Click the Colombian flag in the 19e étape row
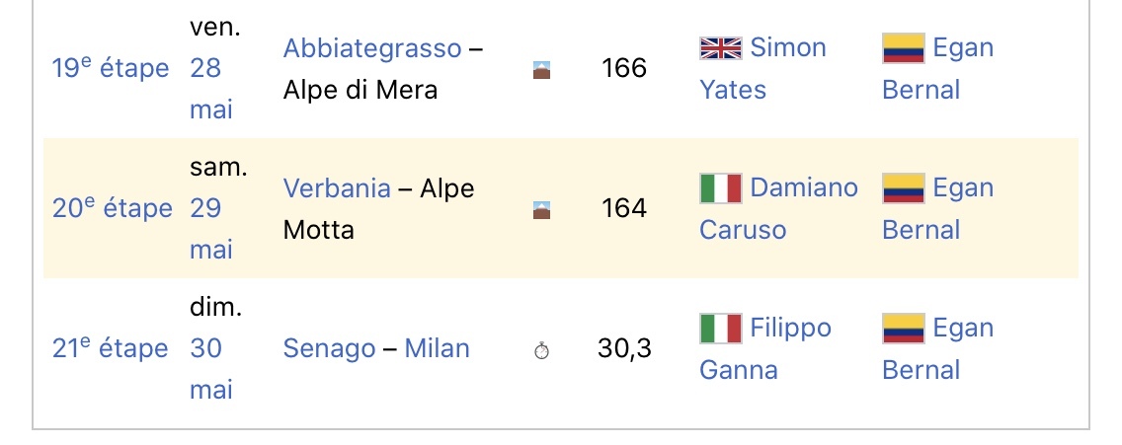 [903, 47]
